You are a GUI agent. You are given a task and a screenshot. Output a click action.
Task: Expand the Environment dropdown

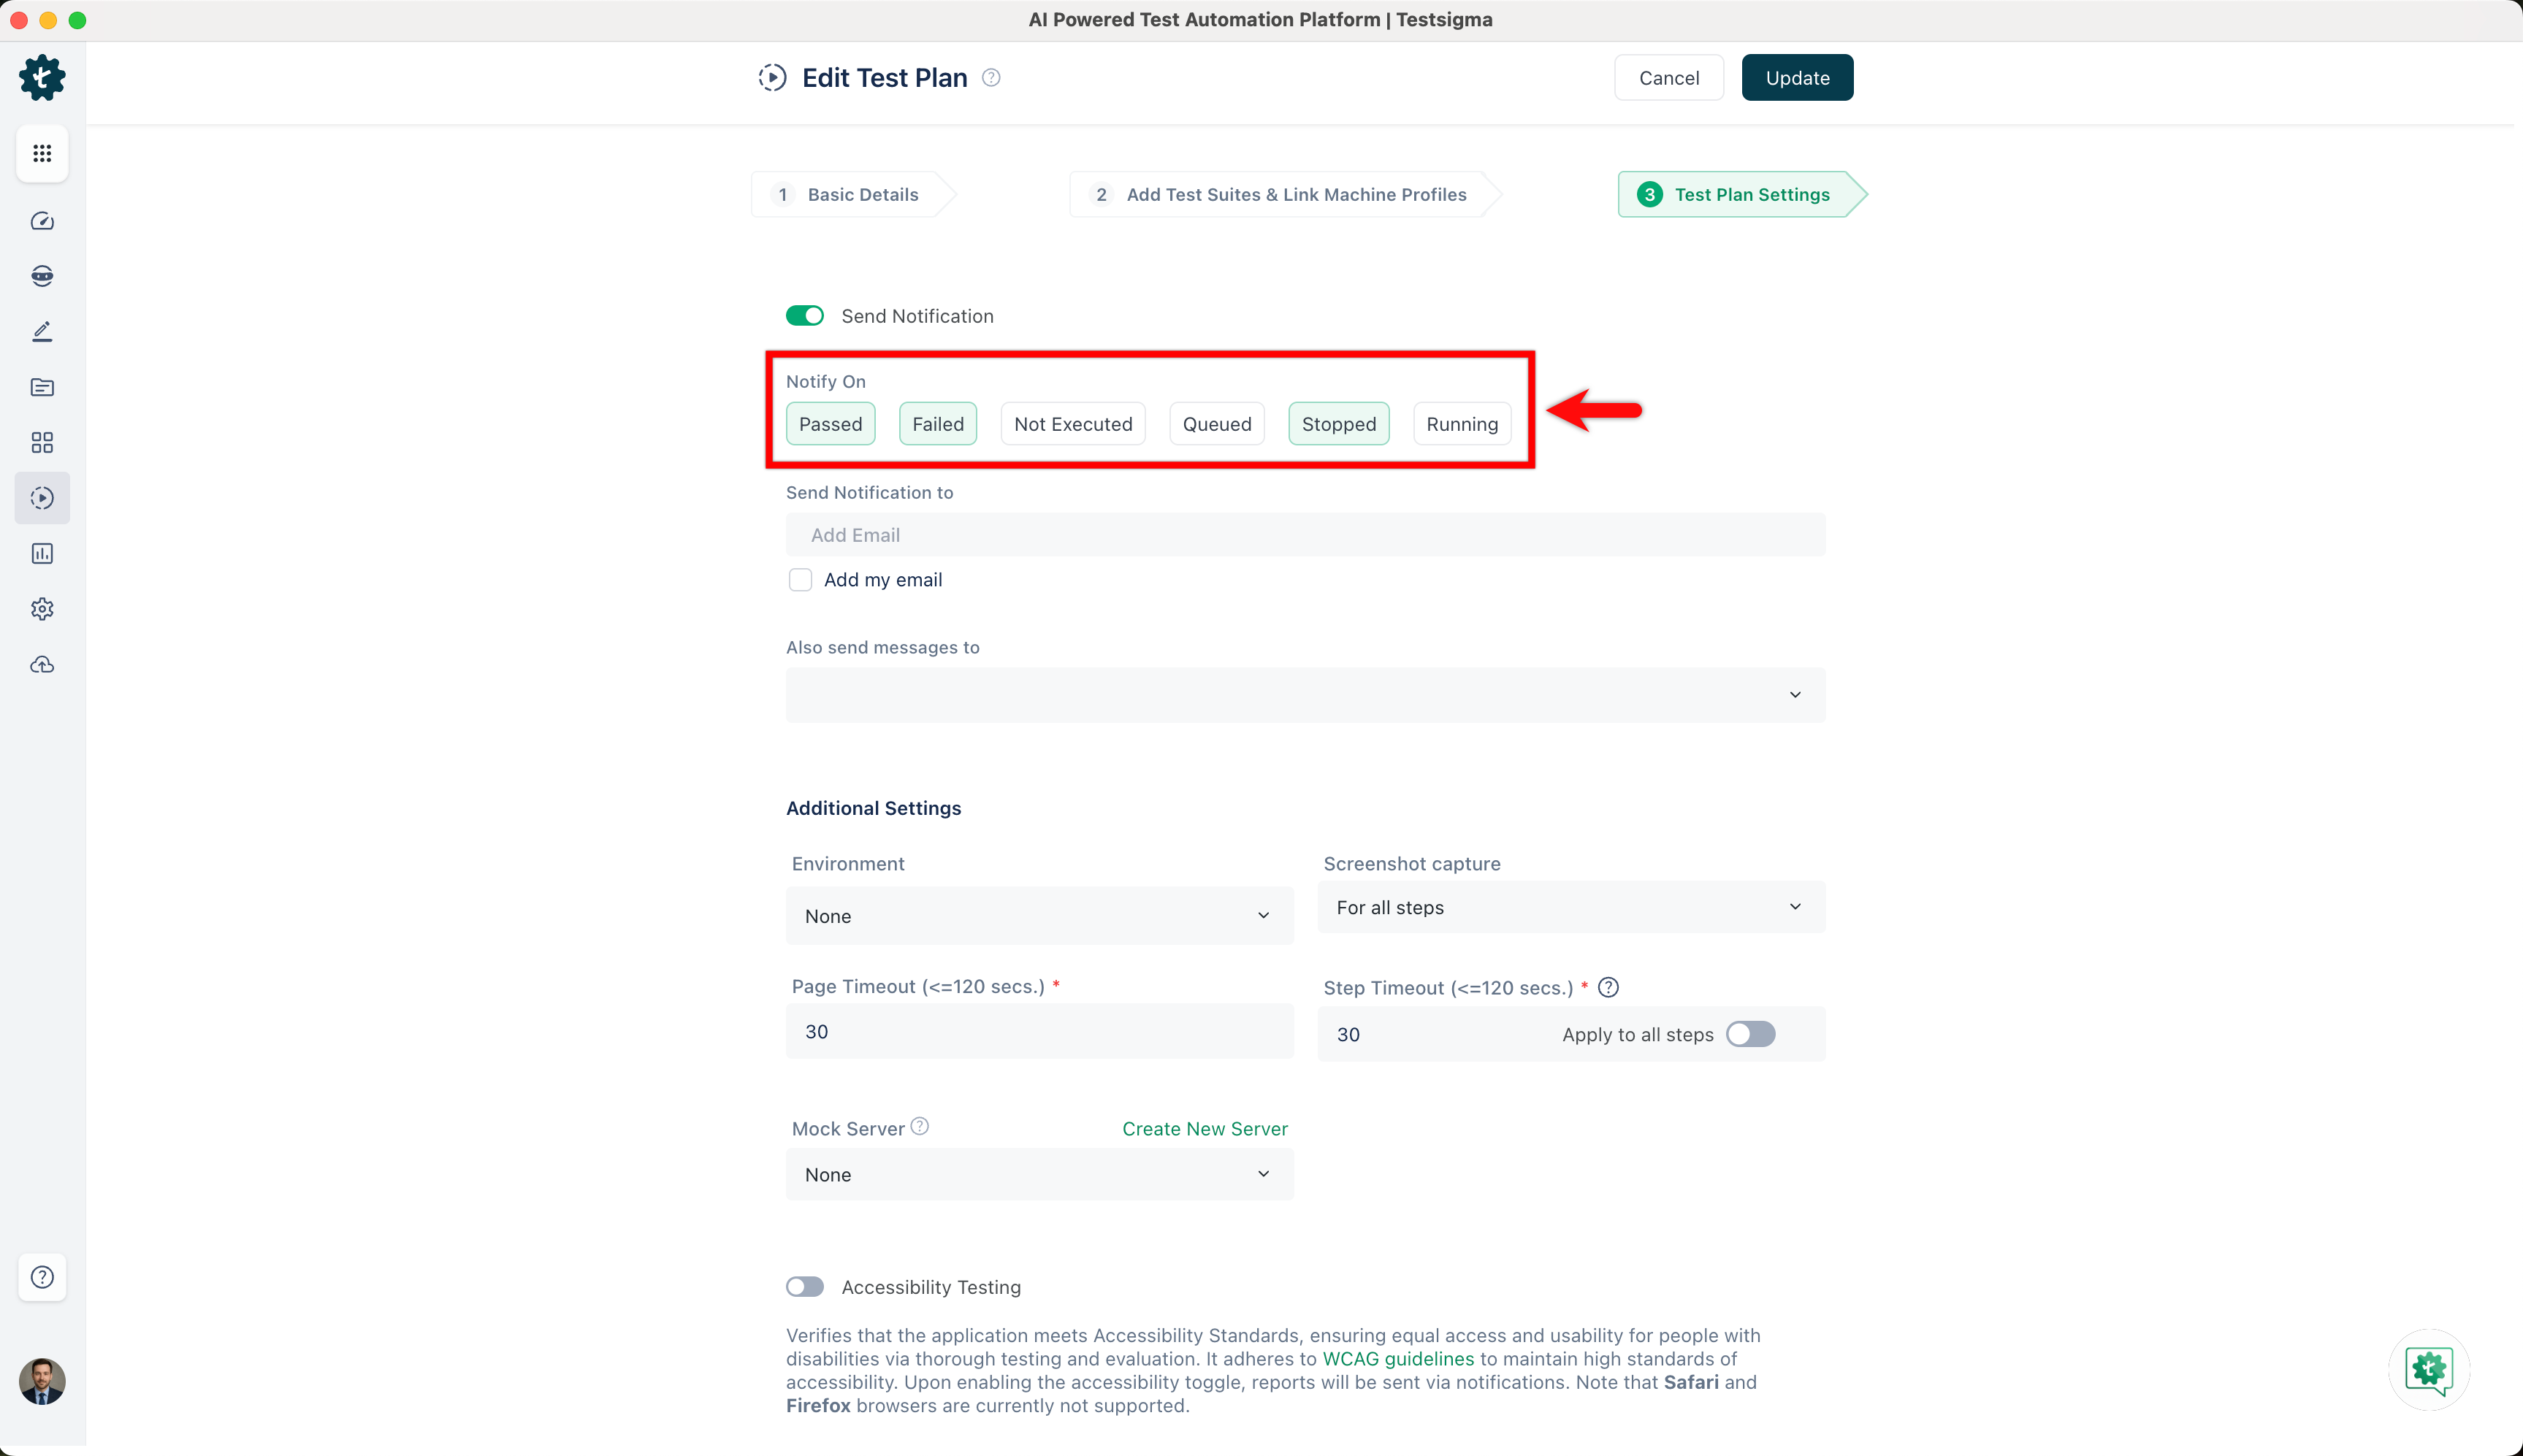(x=1039, y=916)
